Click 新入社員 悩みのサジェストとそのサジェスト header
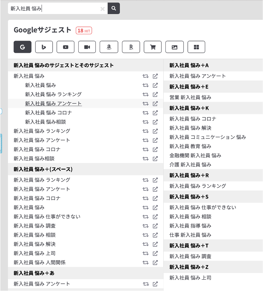Viewport: 263px width, 291px height. tap(86, 65)
